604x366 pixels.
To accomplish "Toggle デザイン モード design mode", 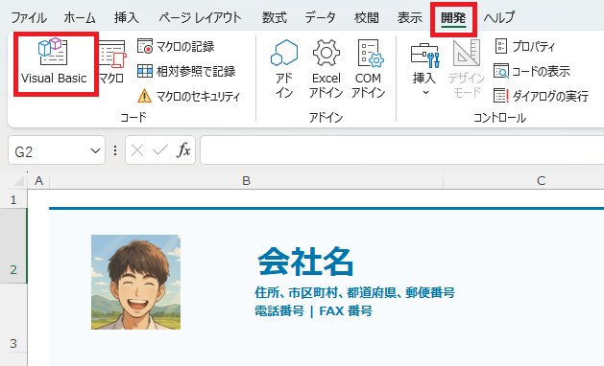I will point(466,68).
